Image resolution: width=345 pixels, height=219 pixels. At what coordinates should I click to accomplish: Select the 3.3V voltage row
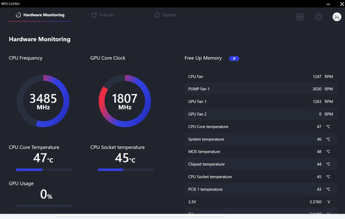261,202
